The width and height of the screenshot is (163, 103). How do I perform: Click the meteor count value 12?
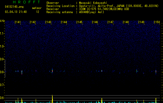(x=38, y=12)
